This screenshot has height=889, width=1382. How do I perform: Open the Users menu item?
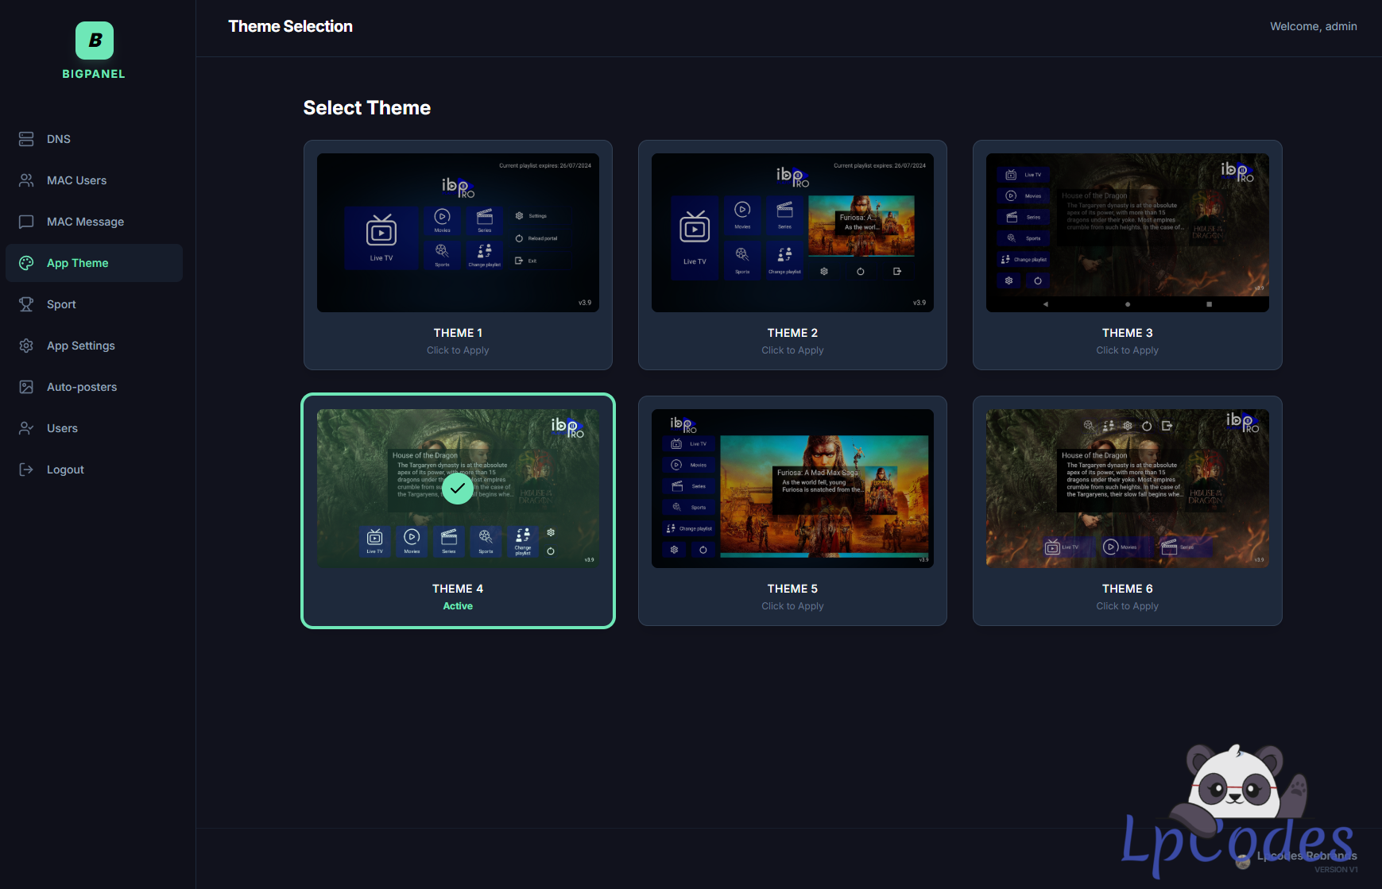pos(62,428)
